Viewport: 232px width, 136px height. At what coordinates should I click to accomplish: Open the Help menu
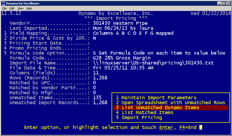(x=29, y=8)
